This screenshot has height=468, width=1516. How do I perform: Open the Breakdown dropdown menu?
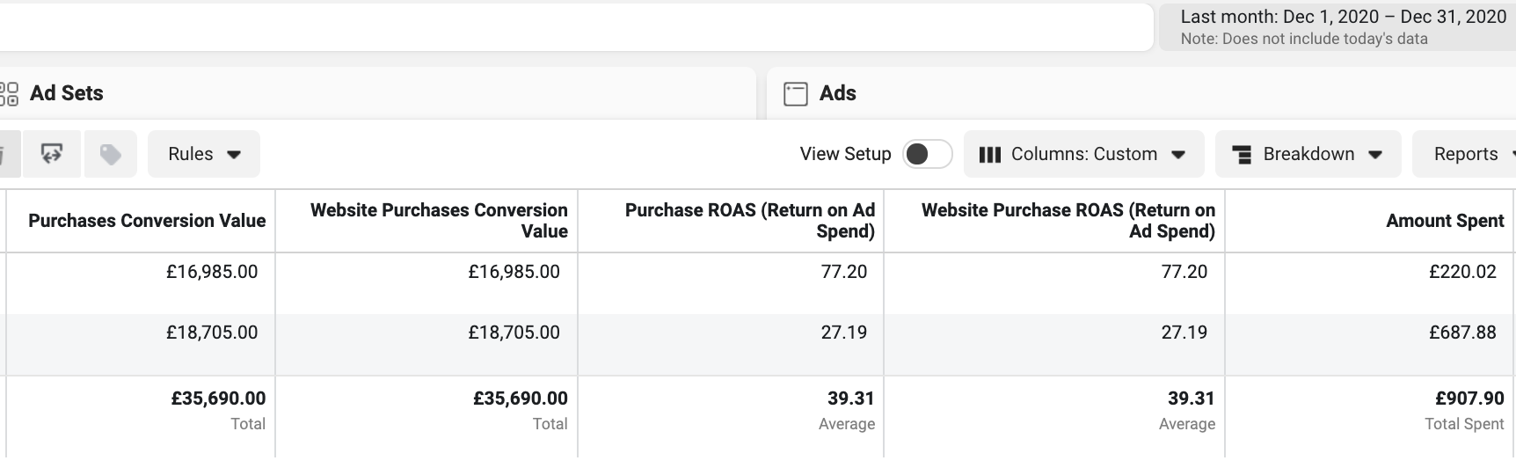tap(1308, 155)
